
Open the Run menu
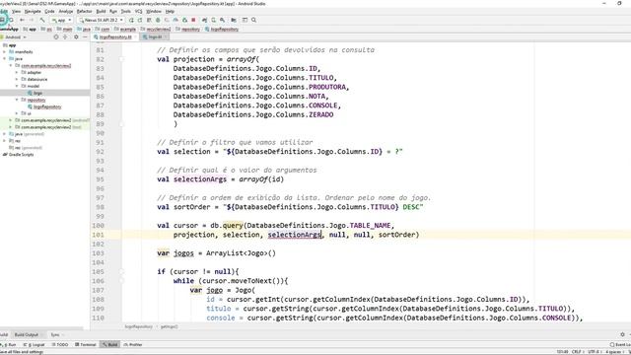(x=113, y=11)
